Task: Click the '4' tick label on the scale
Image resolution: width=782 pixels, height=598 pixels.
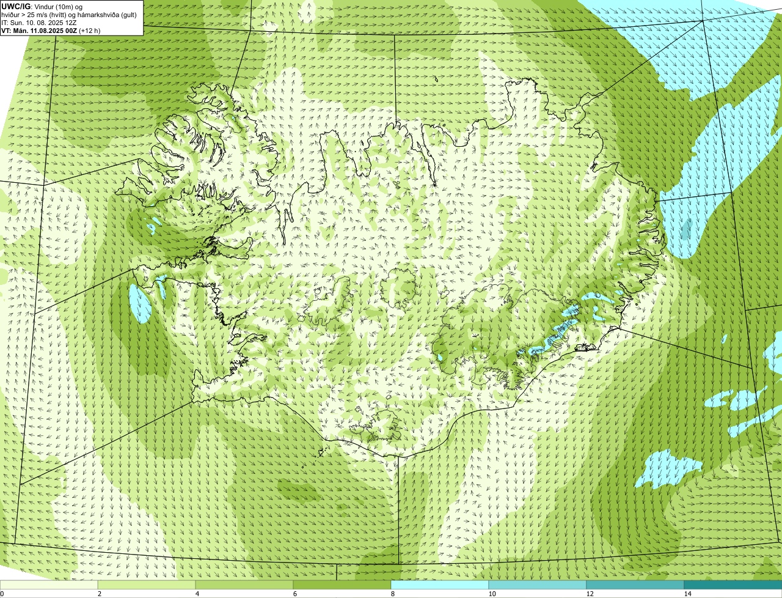Action: pos(197,594)
